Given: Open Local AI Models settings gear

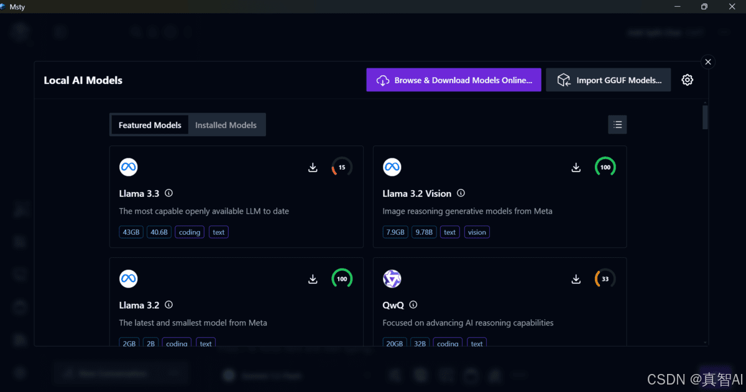Looking at the screenshot, I should (687, 80).
